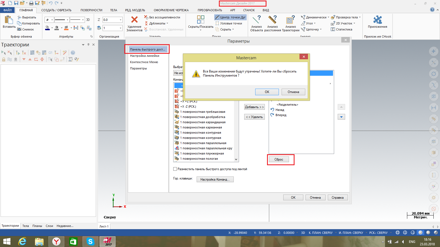
Task: Click the Undo arrow in quick access toolbar
Action: (51, 3)
